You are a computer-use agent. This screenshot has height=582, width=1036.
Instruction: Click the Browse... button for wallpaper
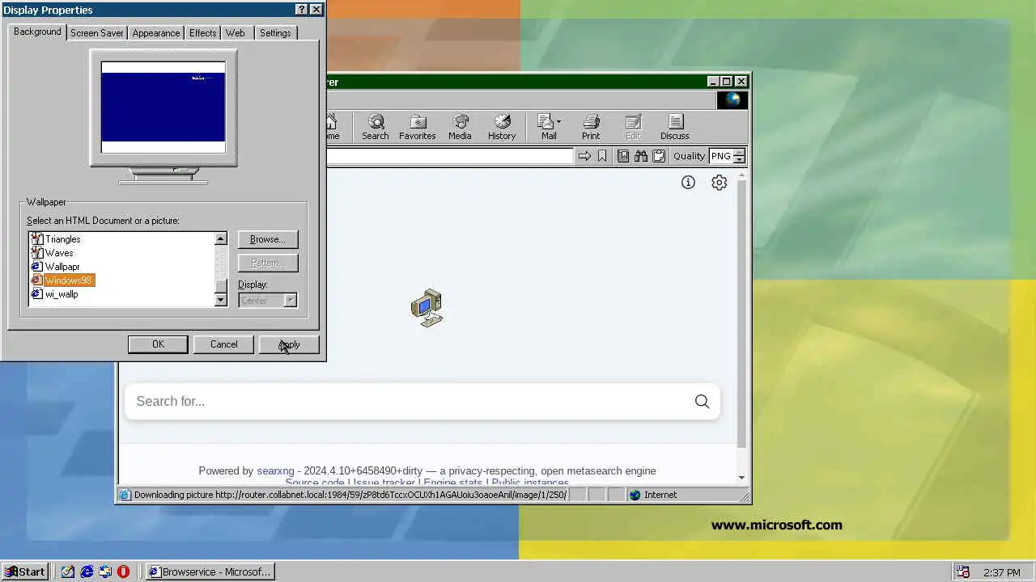268,239
